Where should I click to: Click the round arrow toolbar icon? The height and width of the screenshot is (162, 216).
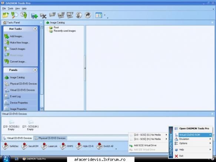tap(88, 15)
